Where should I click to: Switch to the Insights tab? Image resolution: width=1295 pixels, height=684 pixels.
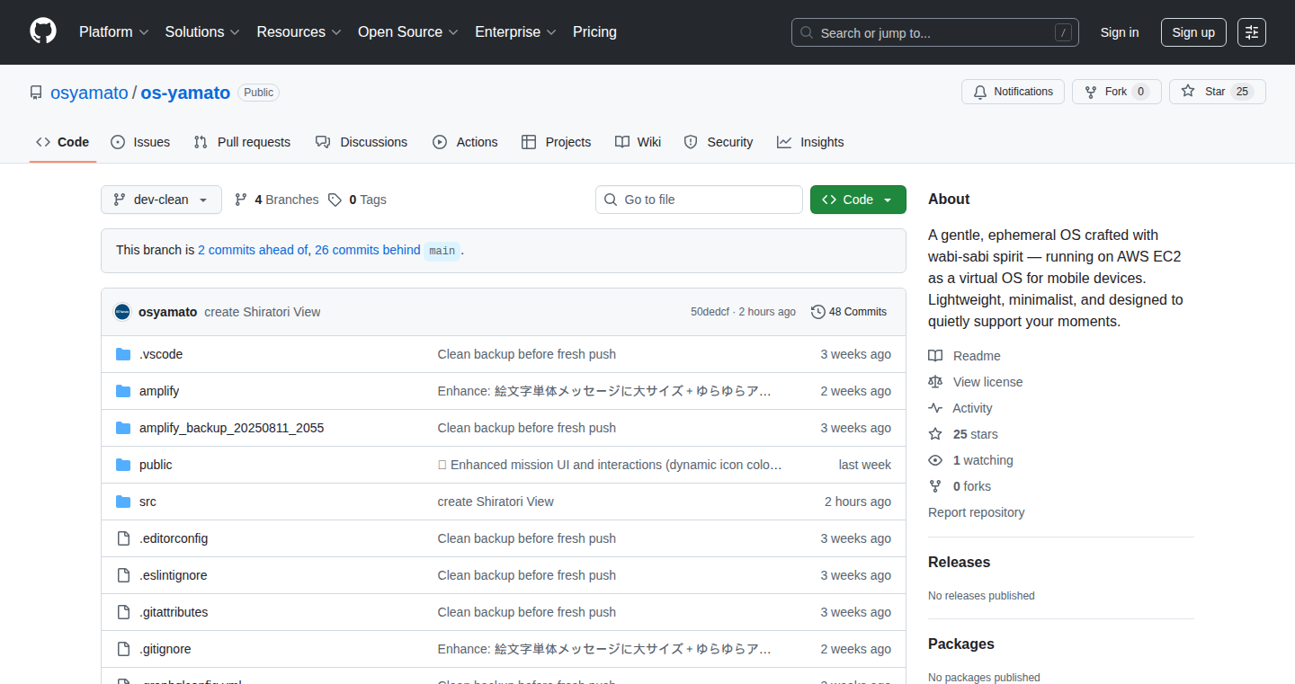[x=811, y=142]
